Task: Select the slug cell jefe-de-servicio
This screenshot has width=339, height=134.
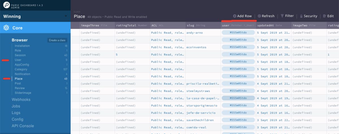Action: (203, 113)
